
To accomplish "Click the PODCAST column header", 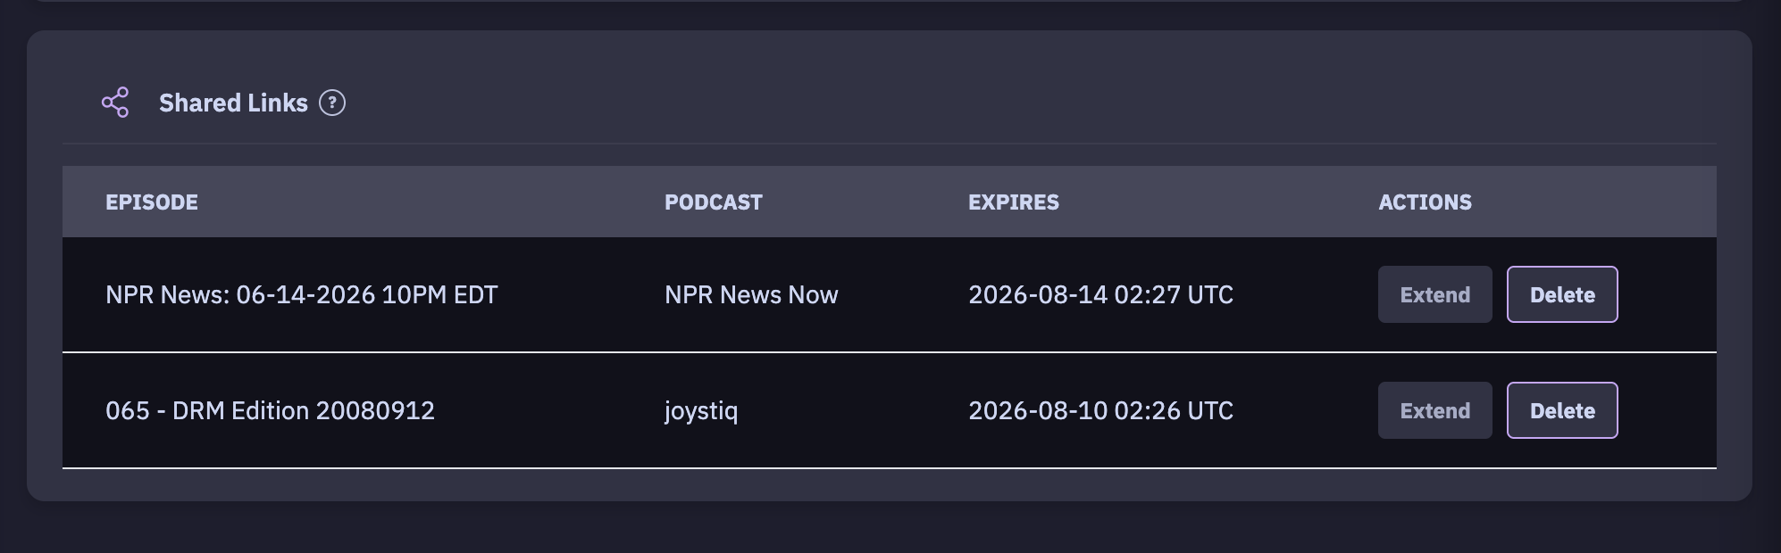I will (x=713, y=202).
